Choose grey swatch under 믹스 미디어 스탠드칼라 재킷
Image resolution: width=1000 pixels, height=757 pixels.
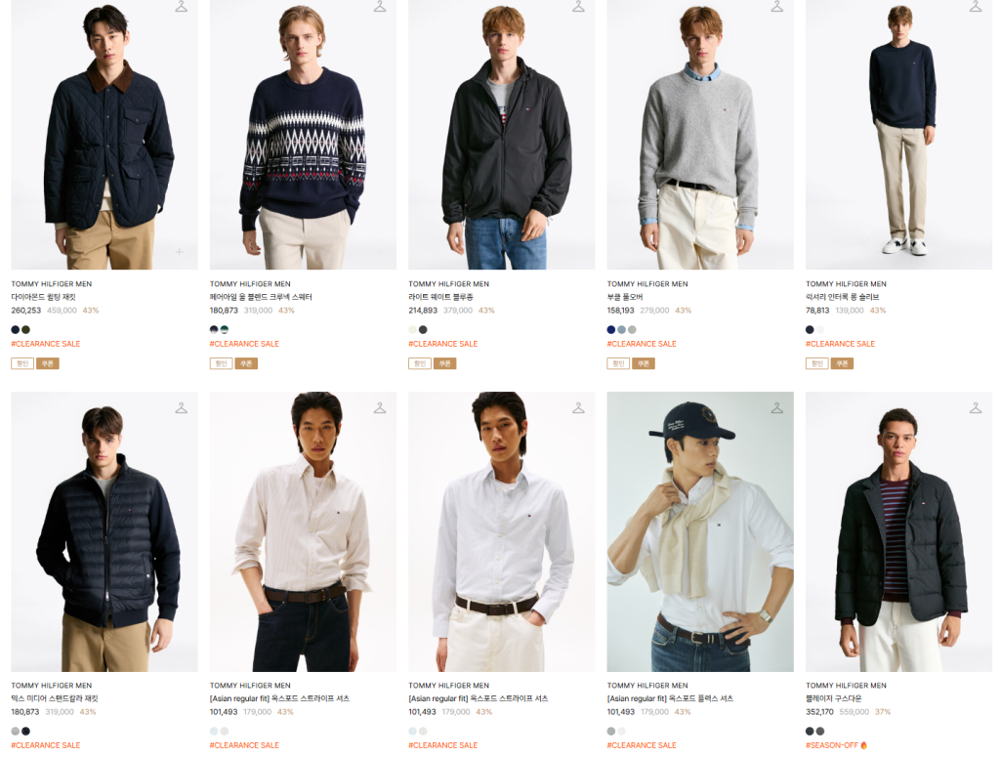click(16, 731)
